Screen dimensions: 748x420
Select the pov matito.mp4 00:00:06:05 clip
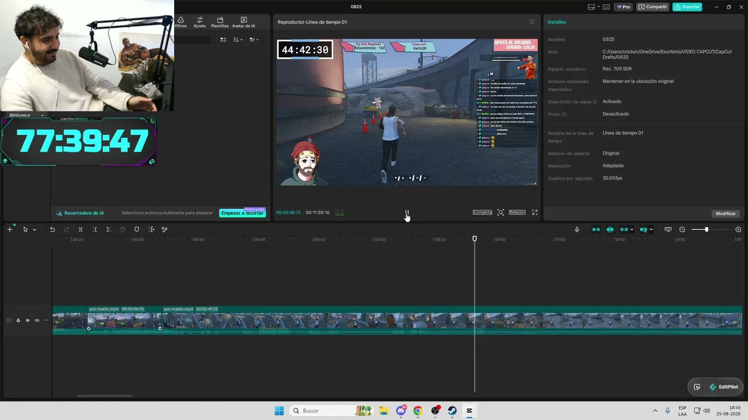pos(124,320)
